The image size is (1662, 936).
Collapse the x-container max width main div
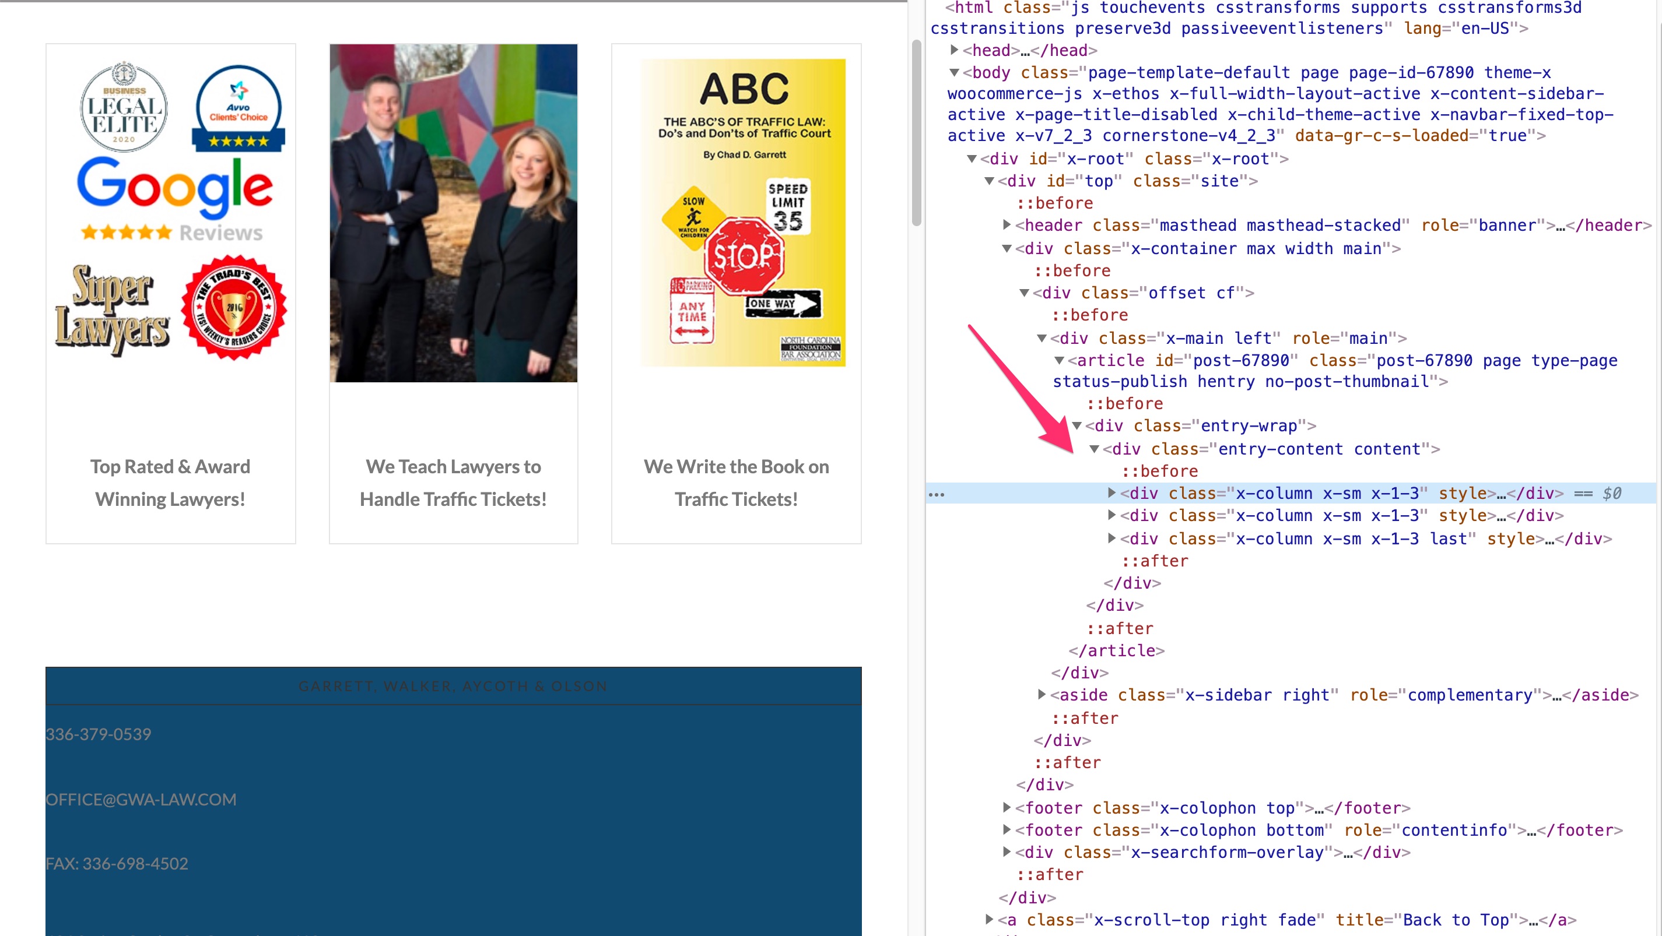(1007, 248)
